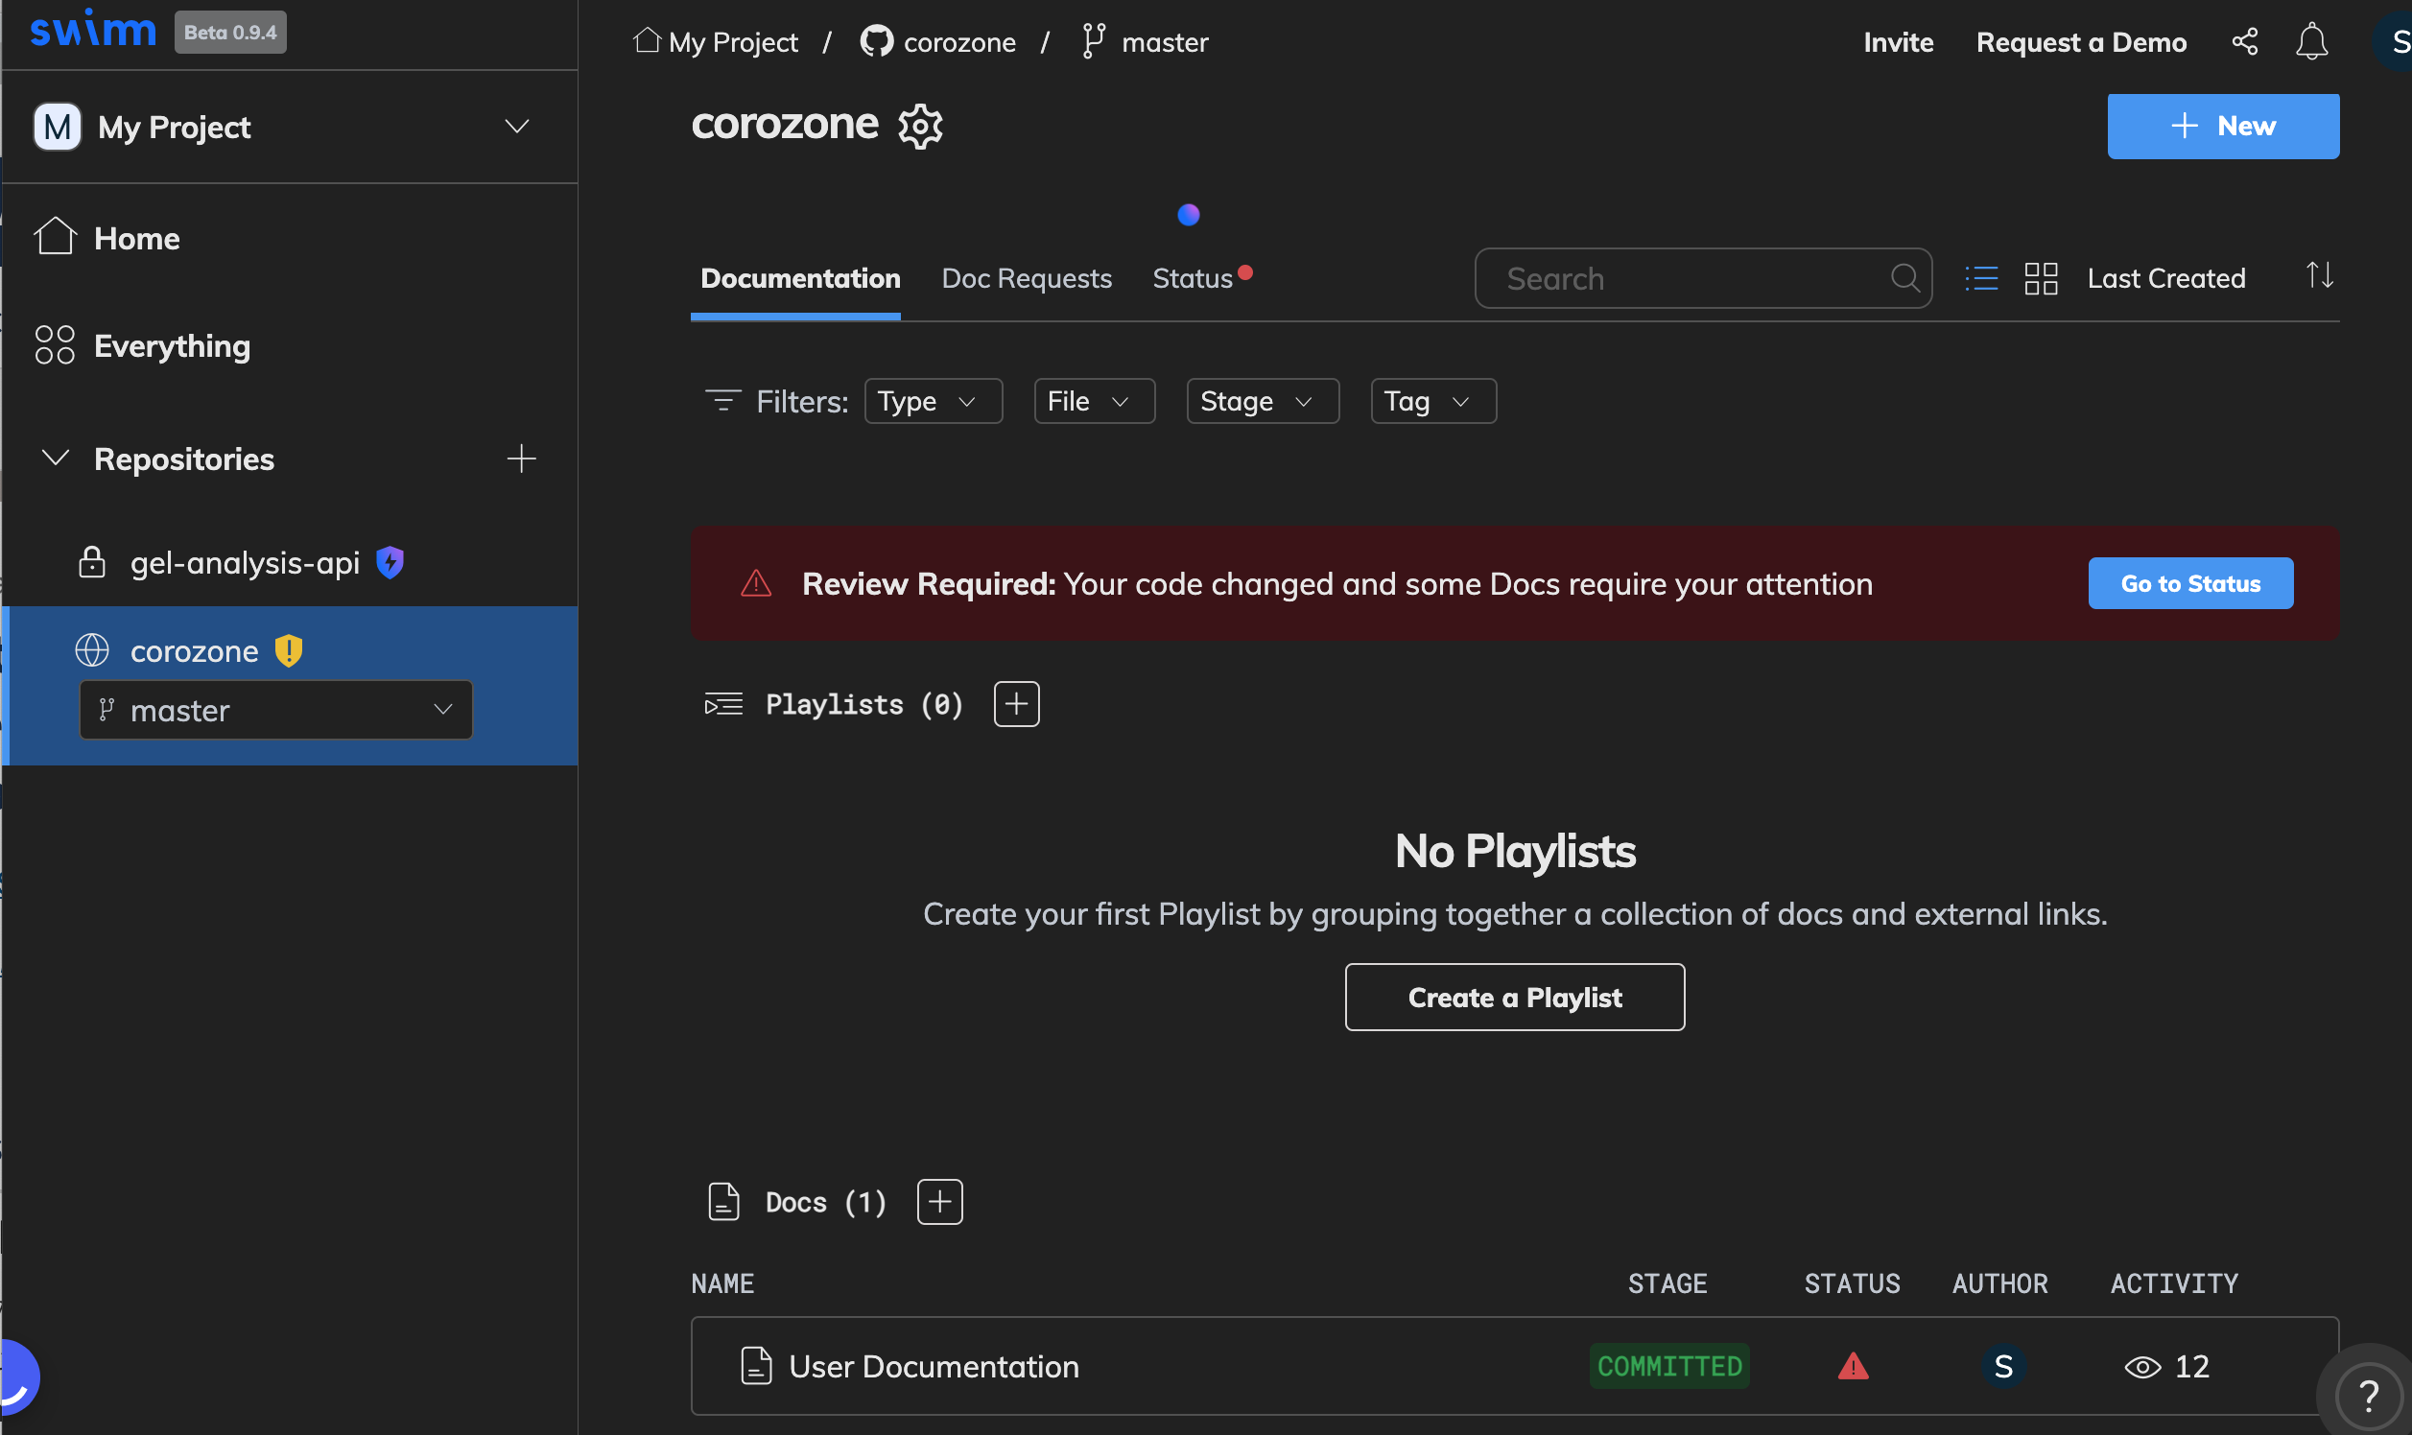Open the Stage filter dropdown
This screenshot has height=1435, width=2412.
point(1262,401)
